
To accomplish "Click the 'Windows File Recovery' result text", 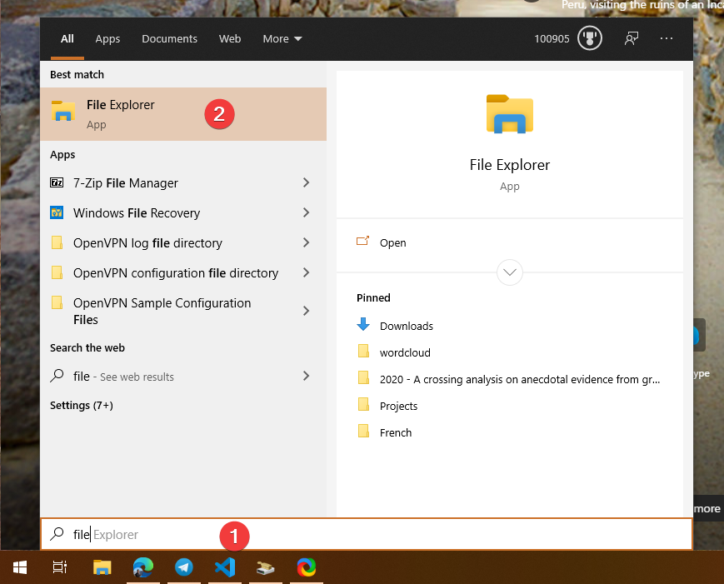I will point(137,212).
